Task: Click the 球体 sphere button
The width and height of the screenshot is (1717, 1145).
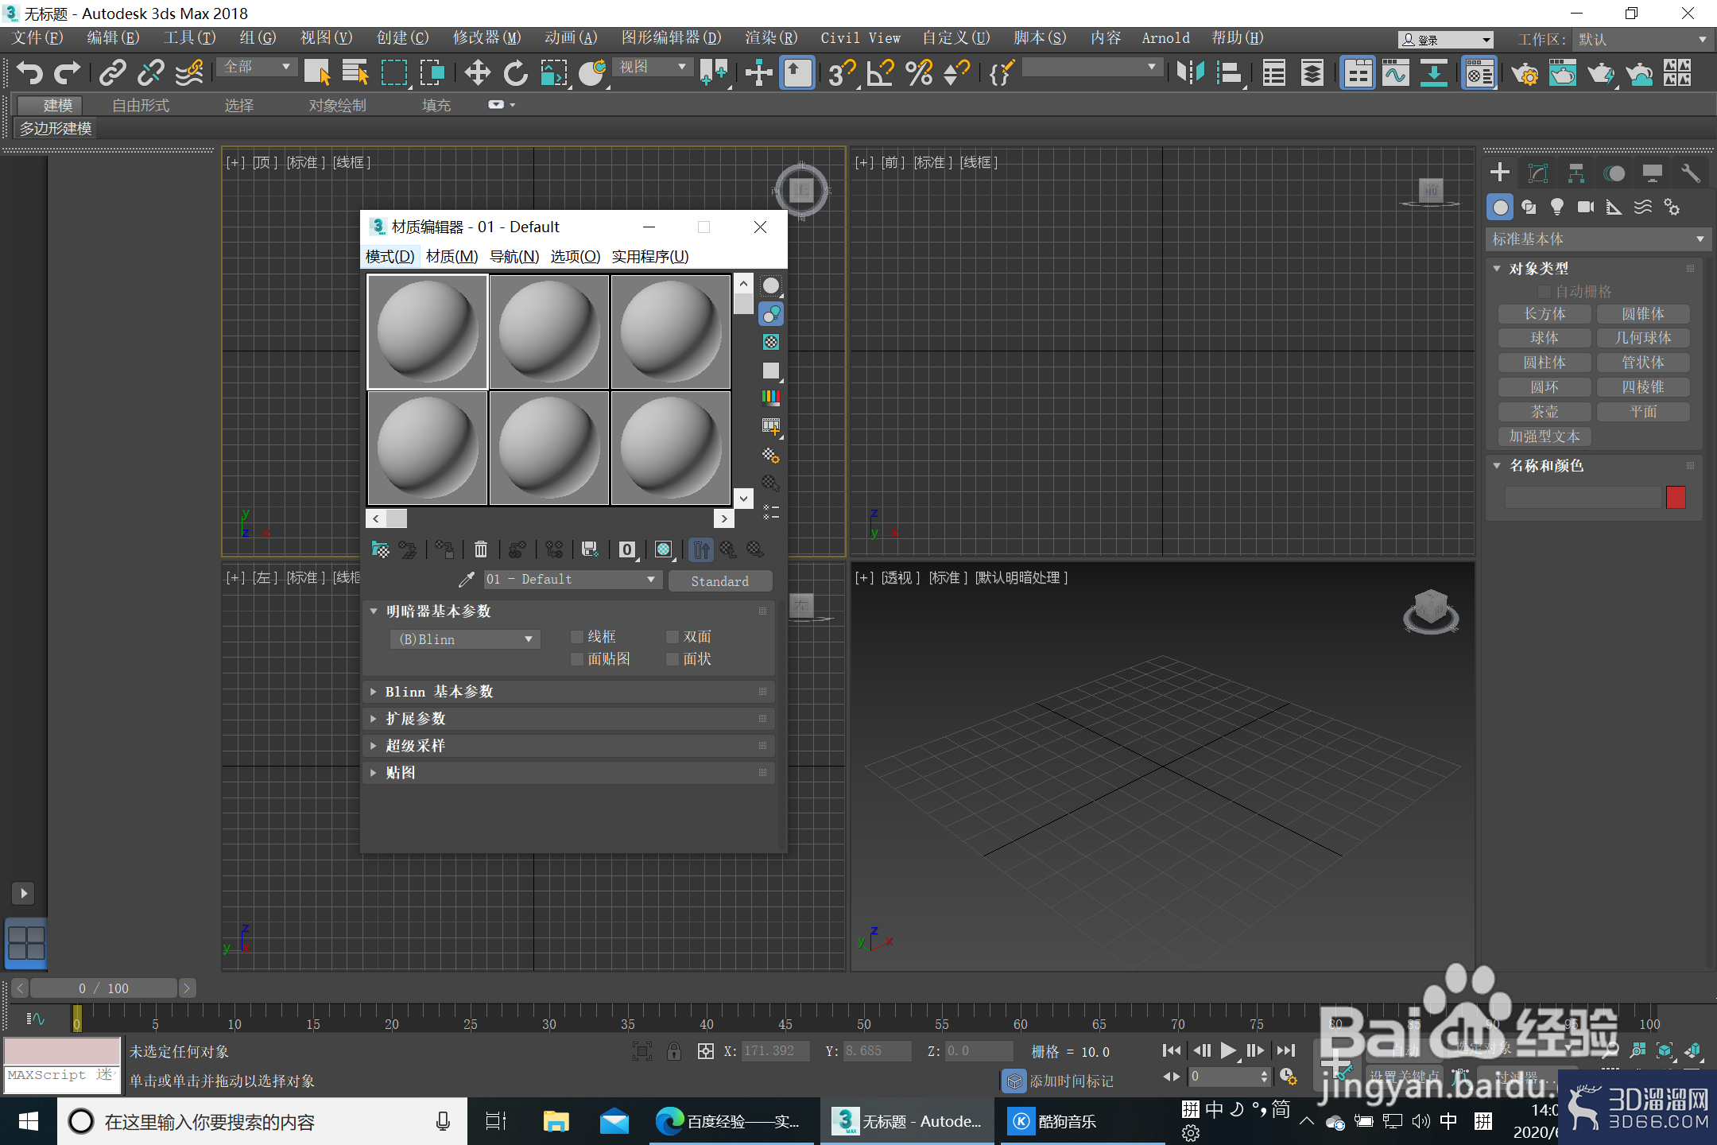Action: click(1544, 338)
